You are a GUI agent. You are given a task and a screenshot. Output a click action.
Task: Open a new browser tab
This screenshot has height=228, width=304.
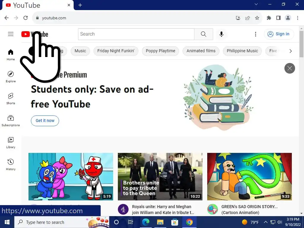pos(80,5)
